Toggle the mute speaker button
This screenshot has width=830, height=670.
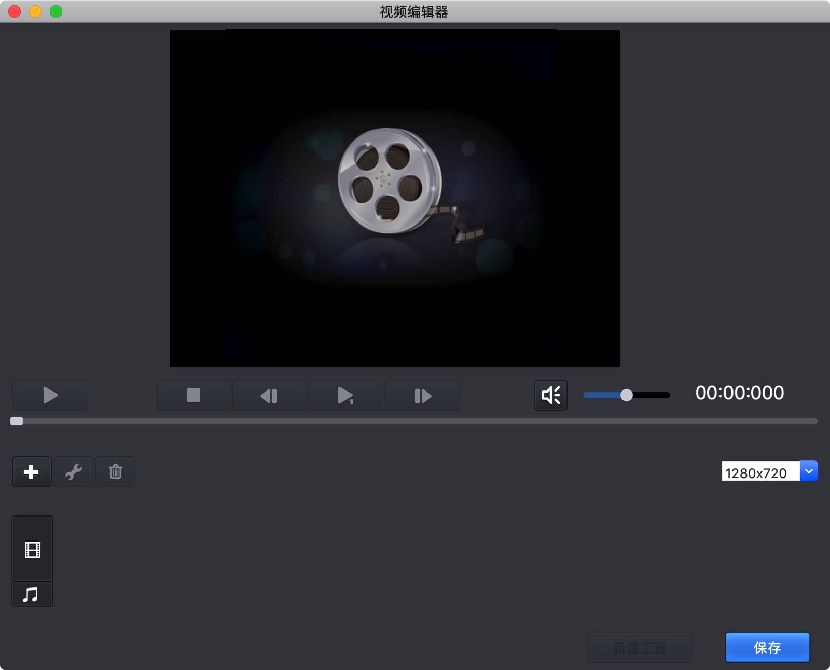pos(551,395)
